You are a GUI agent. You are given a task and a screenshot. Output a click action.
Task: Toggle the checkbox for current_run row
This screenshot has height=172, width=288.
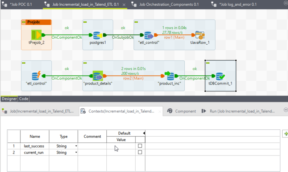pyautogui.click(x=140, y=152)
